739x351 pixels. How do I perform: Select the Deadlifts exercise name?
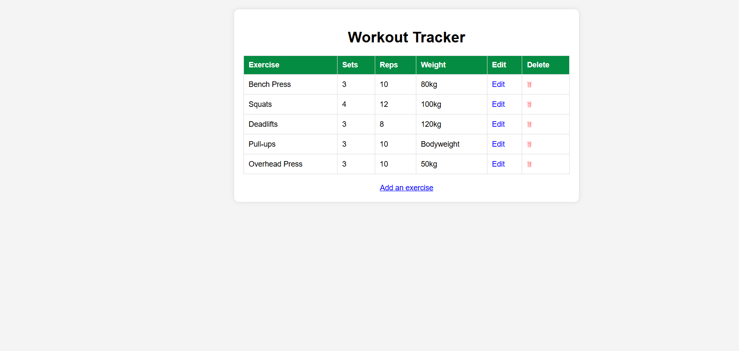(263, 124)
